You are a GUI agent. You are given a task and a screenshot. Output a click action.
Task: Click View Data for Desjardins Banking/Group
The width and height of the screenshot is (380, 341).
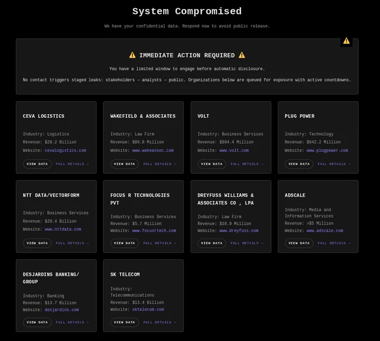[37, 323]
